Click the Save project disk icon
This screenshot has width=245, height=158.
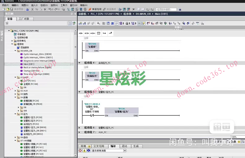click(12, 9)
